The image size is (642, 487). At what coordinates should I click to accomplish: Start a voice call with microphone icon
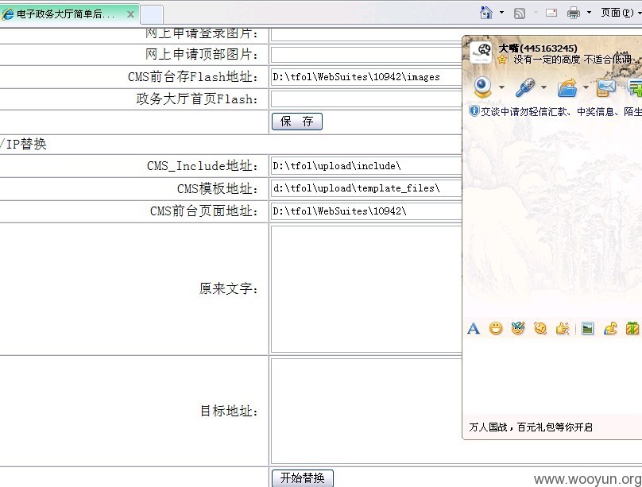525,87
